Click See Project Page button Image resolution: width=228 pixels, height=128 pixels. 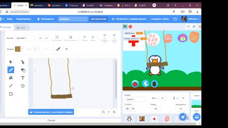click(x=129, y=19)
